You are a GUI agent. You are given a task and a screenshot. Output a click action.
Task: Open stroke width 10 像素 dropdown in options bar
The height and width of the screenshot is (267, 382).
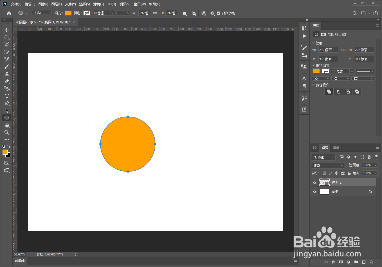[x=113, y=13]
